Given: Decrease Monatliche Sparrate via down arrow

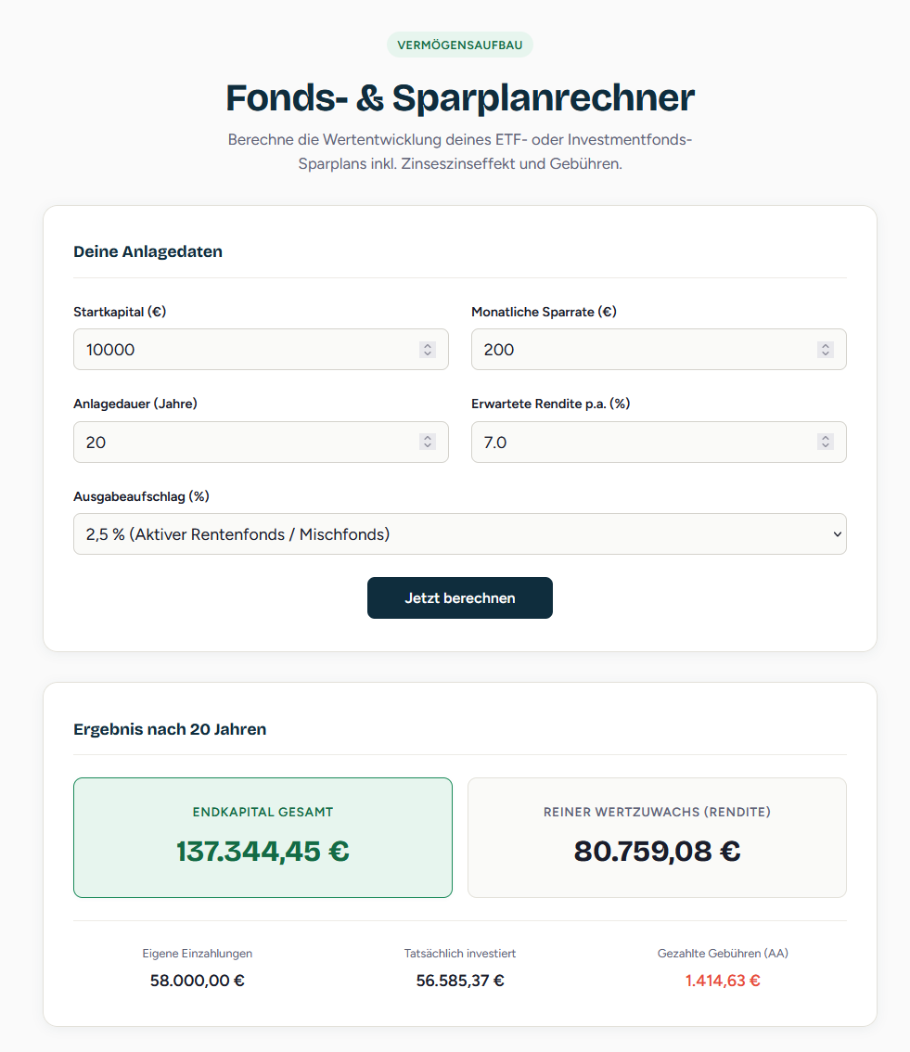Looking at the screenshot, I should pyautogui.click(x=825, y=353).
